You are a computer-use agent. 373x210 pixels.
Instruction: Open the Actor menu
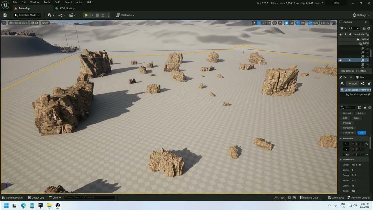[79, 2]
